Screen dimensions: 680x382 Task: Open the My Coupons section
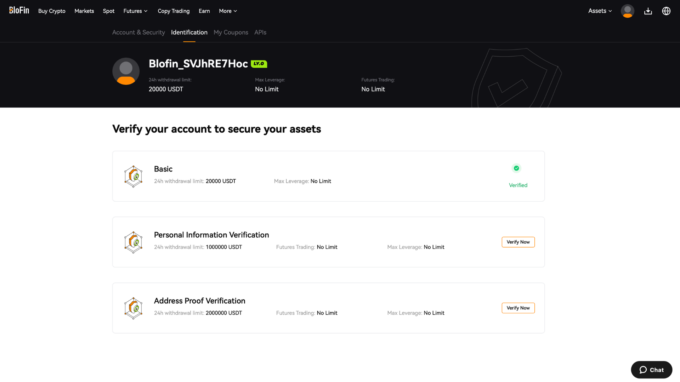tap(231, 32)
